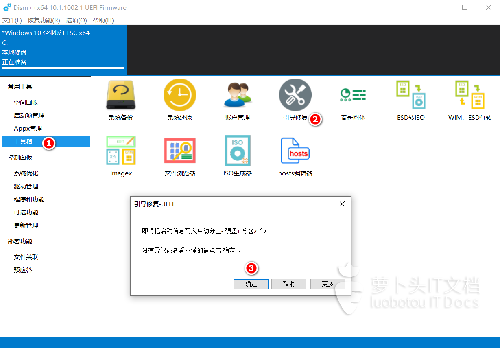This screenshot has height=348, width=500.
Task: Open the 选项(O) menu
Action: point(76,20)
